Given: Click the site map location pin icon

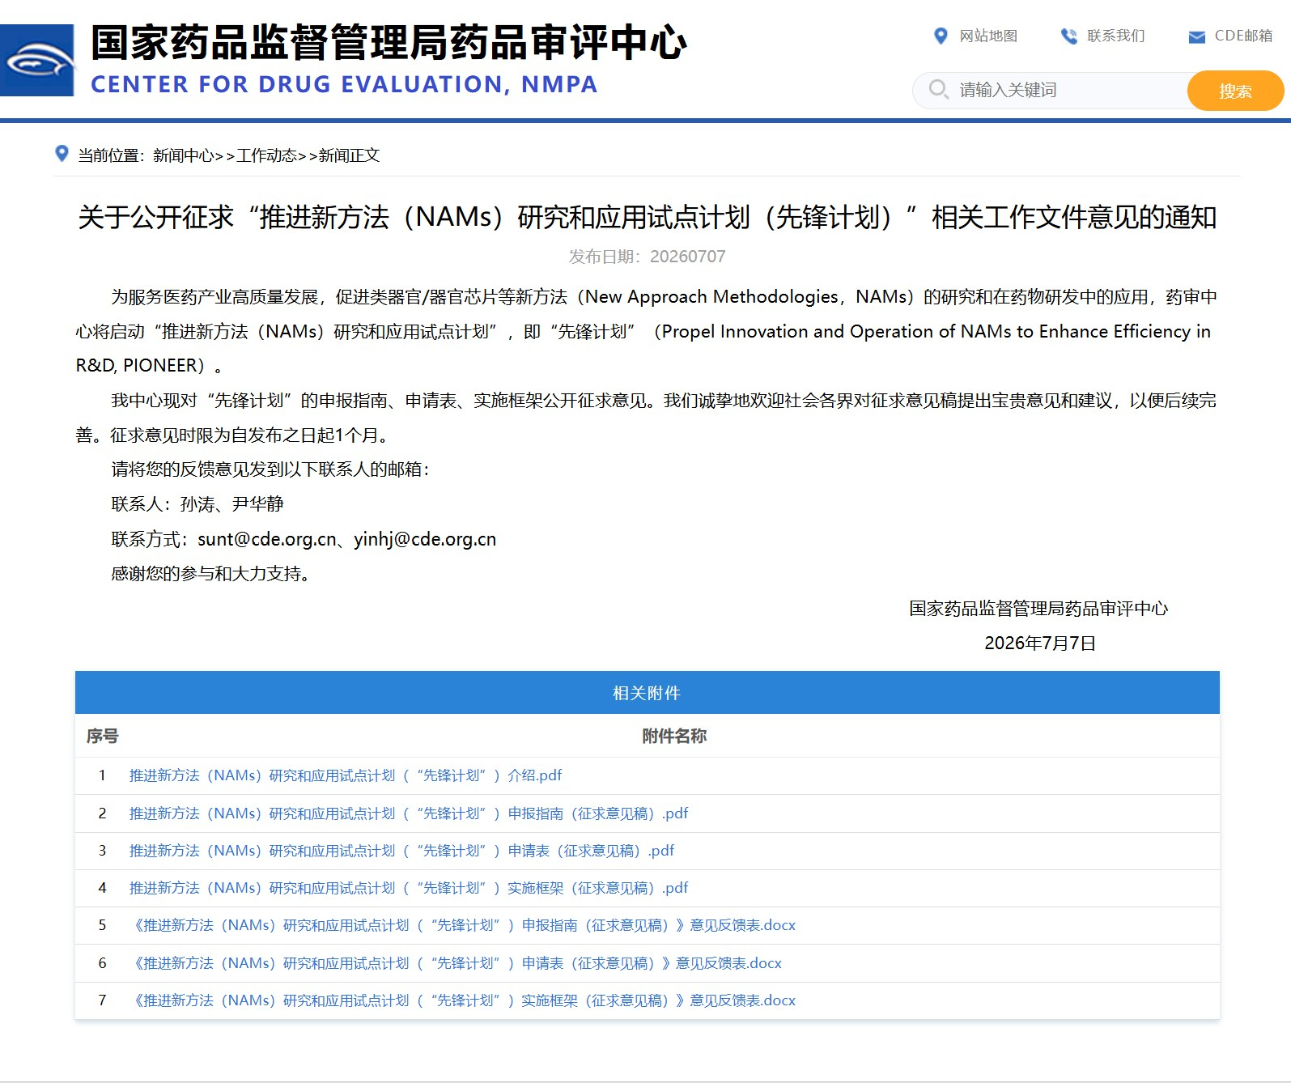Looking at the screenshot, I should click(x=941, y=36).
